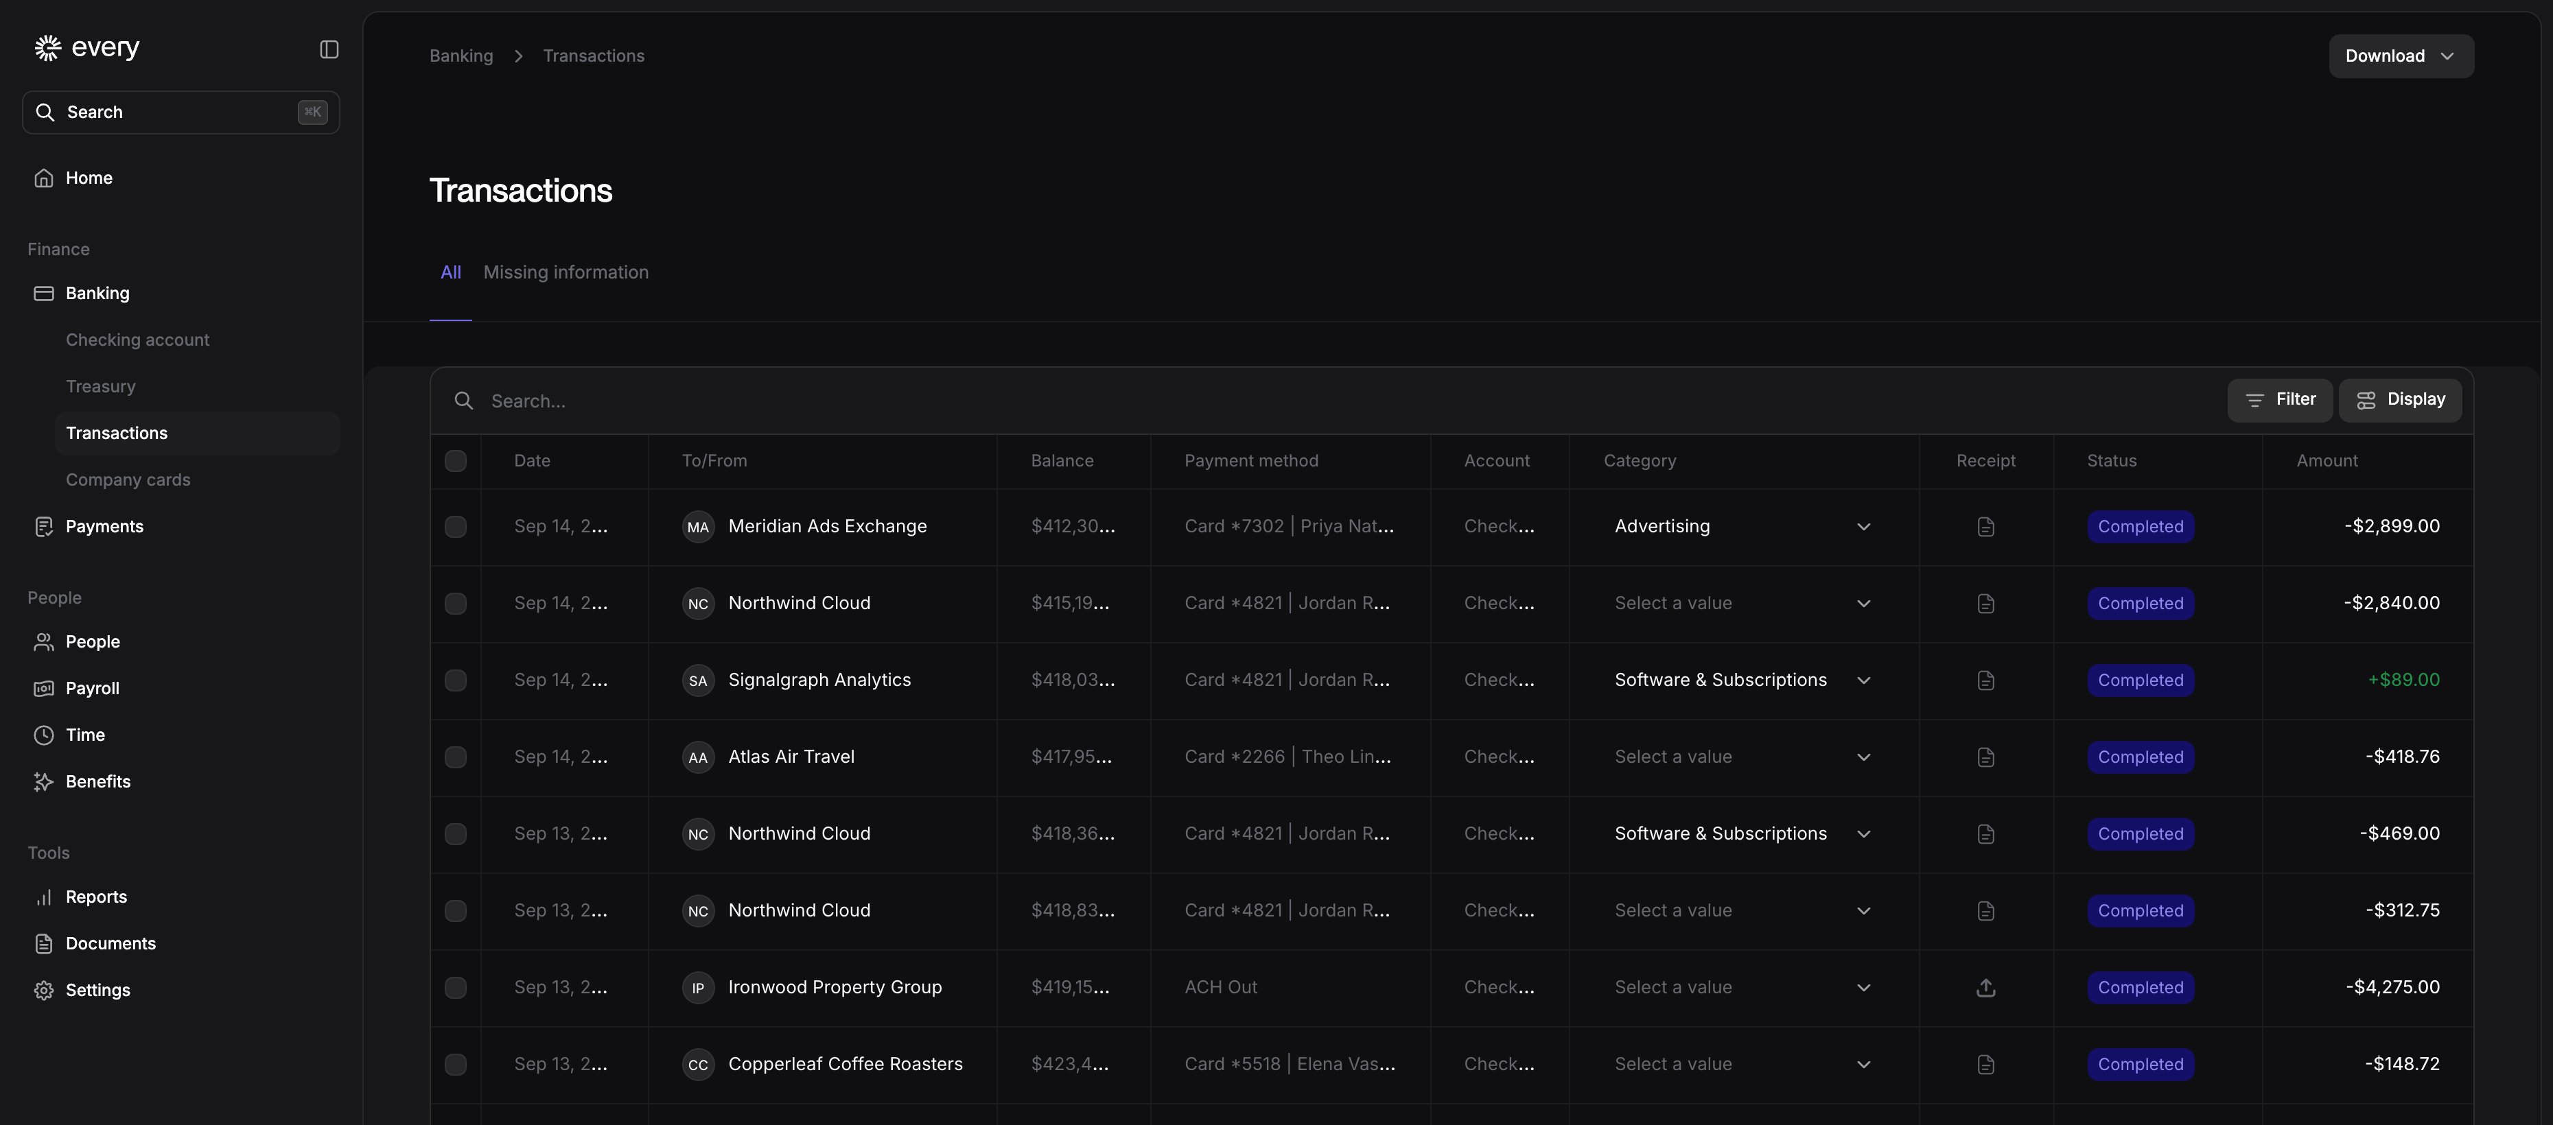Click the Display button

tap(2399, 400)
